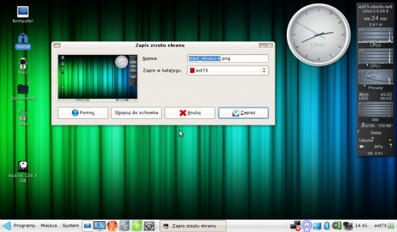Click the gray device tray icon
This screenshot has width=397, height=232.
(348, 226)
